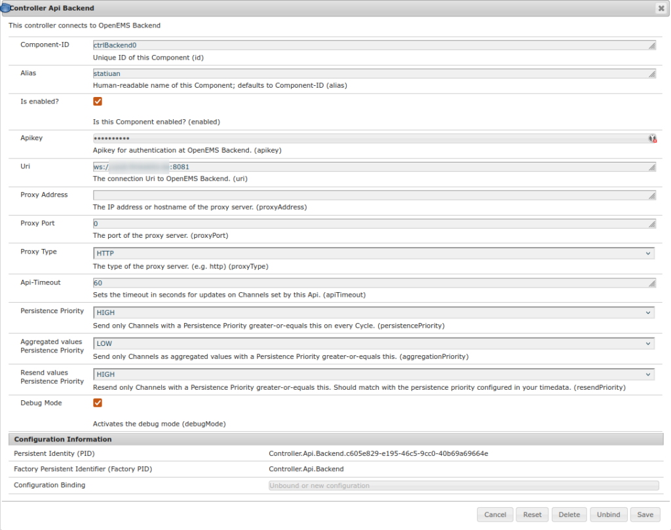Image resolution: width=671 pixels, height=530 pixels.
Task: Open the Proxy Type dropdown
Action: (x=374, y=254)
